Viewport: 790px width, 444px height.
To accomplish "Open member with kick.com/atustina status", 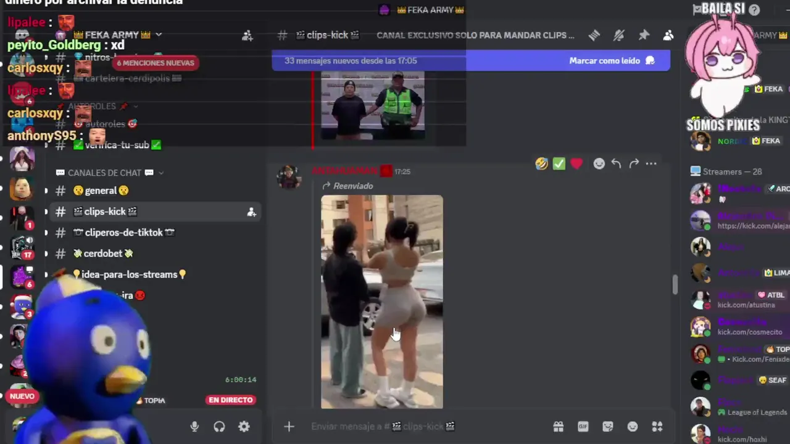I will [739, 300].
